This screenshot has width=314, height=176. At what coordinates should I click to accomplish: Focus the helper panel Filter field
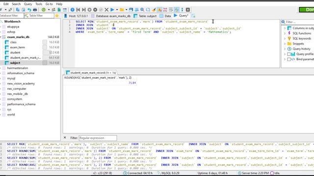point(298,22)
